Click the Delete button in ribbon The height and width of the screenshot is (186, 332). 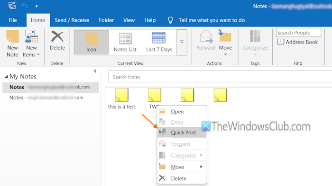click(x=57, y=41)
